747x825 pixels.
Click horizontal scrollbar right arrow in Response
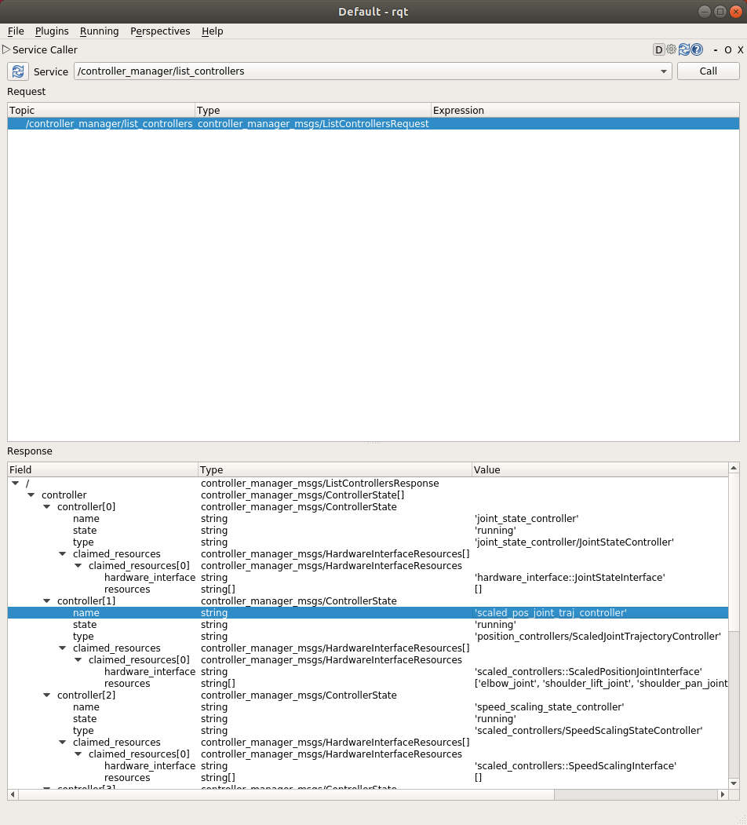(723, 794)
